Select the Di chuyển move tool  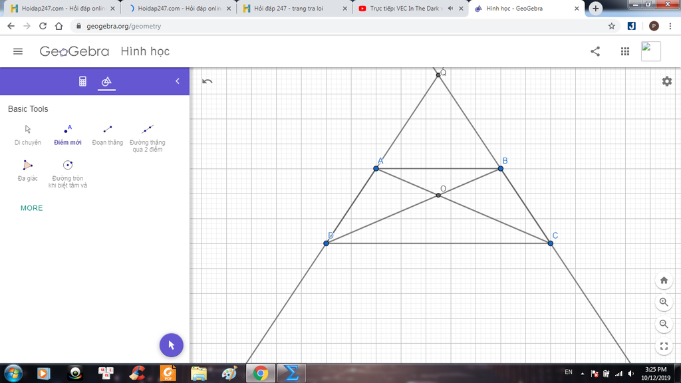click(x=28, y=135)
